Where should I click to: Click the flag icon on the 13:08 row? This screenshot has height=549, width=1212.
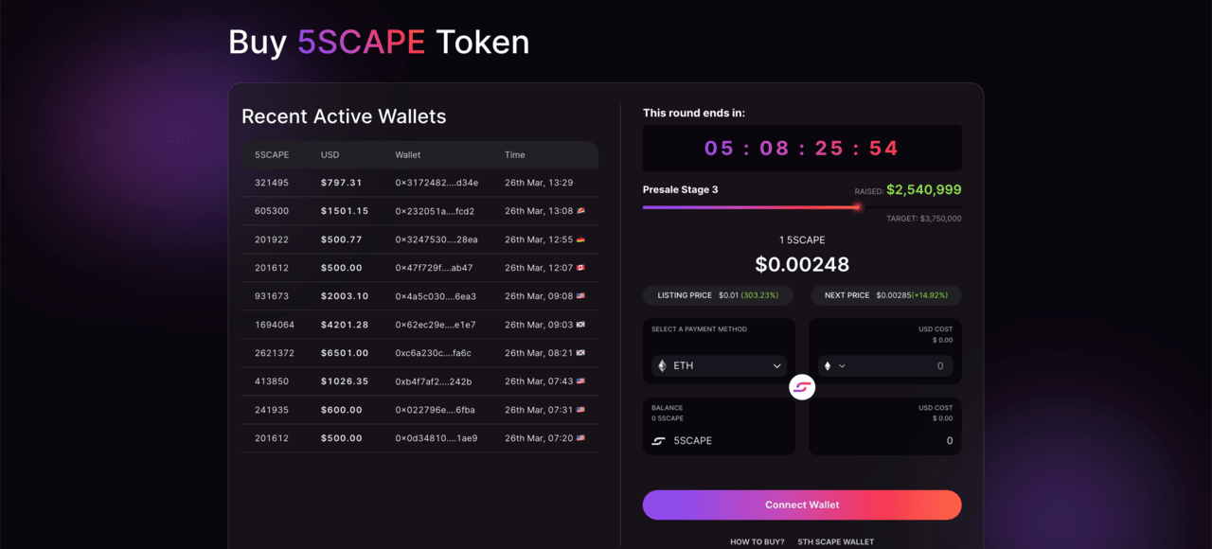point(580,211)
